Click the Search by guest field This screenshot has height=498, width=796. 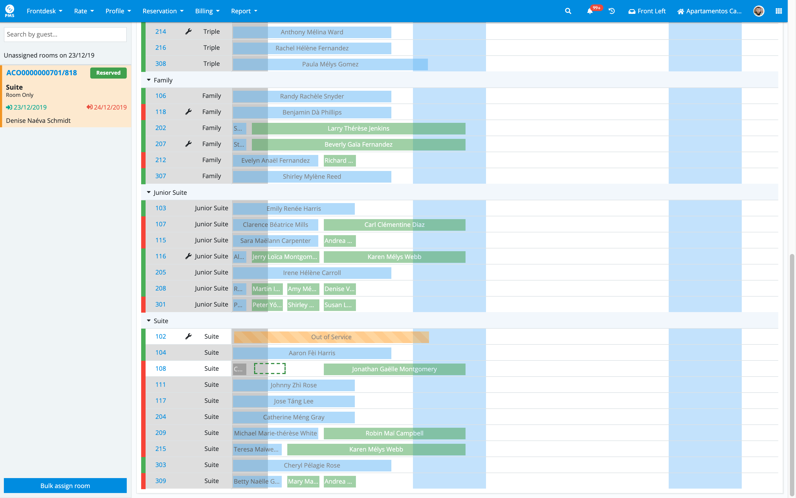(x=65, y=34)
